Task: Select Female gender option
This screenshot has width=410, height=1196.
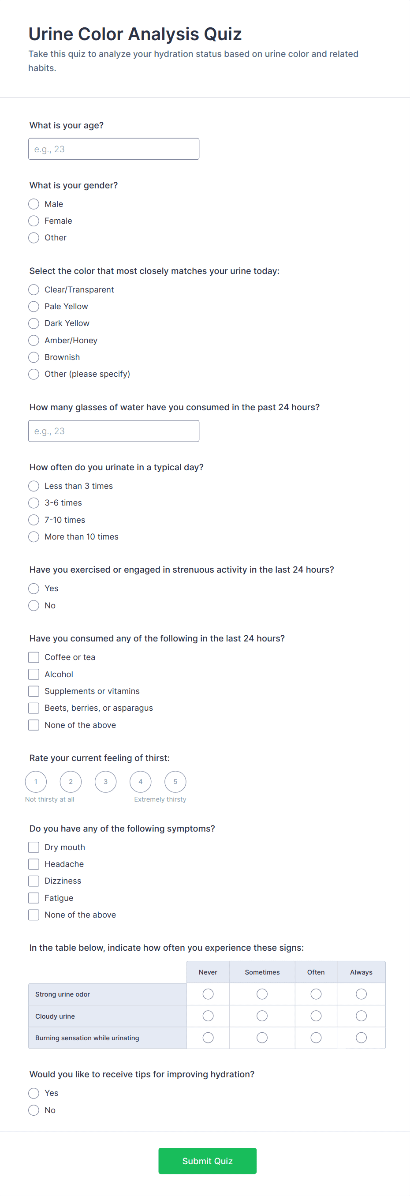Action: pos(34,221)
